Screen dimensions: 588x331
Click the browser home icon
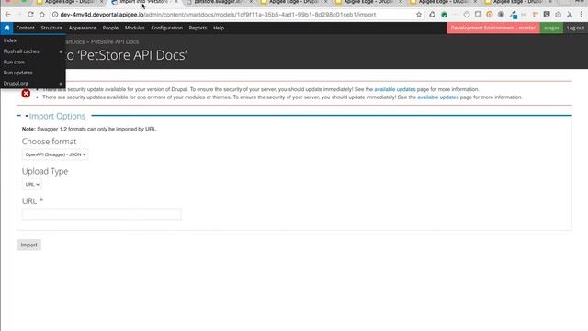[x=42, y=15]
